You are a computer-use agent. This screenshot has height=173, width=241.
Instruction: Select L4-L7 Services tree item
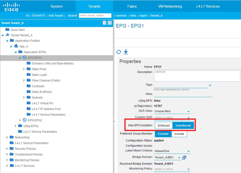pos(24,166)
